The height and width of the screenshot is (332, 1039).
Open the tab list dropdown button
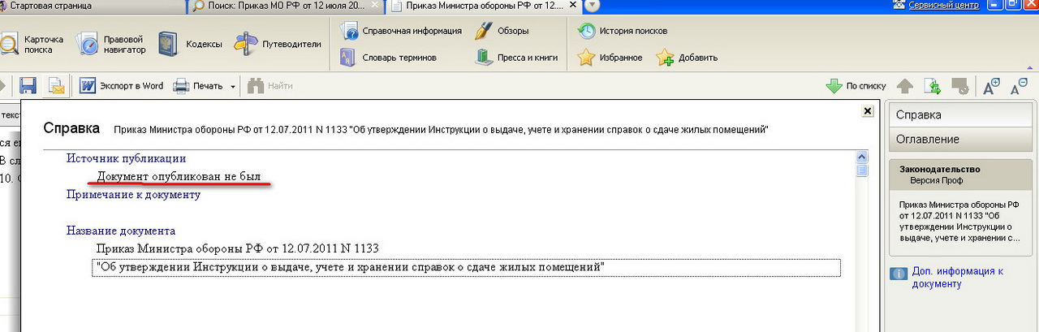(593, 6)
